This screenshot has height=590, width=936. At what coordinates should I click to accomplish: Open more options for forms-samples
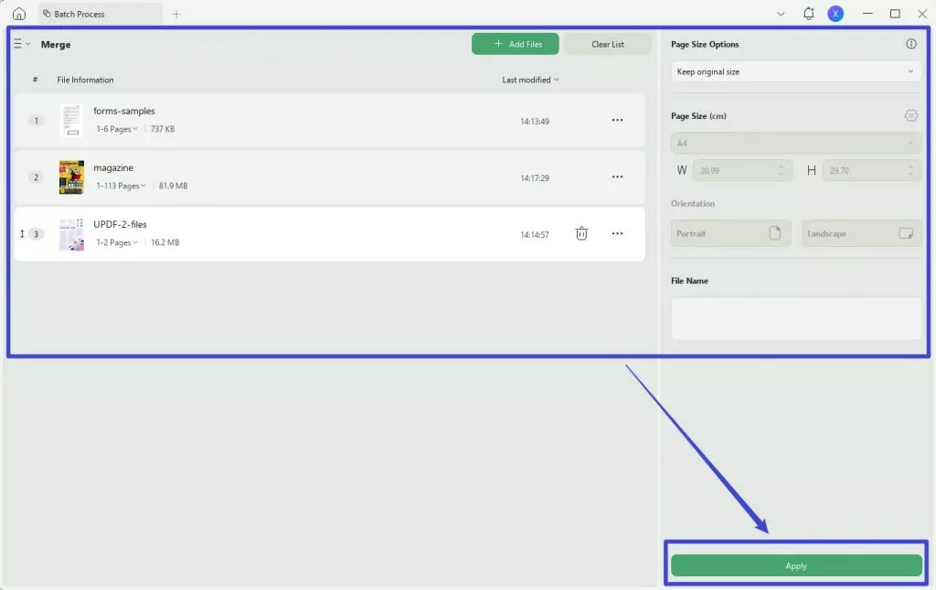617,120
